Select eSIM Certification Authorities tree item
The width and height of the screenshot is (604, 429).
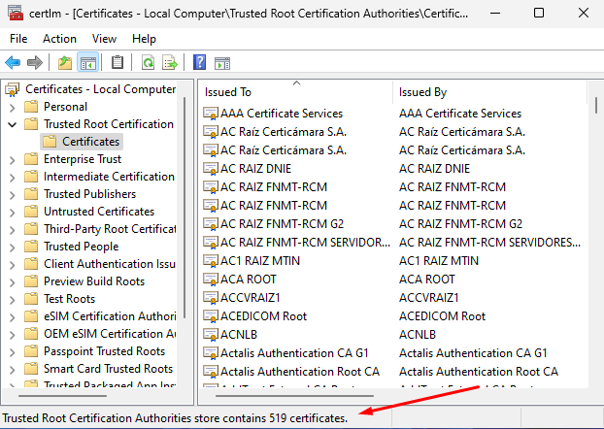coord(110,316)
